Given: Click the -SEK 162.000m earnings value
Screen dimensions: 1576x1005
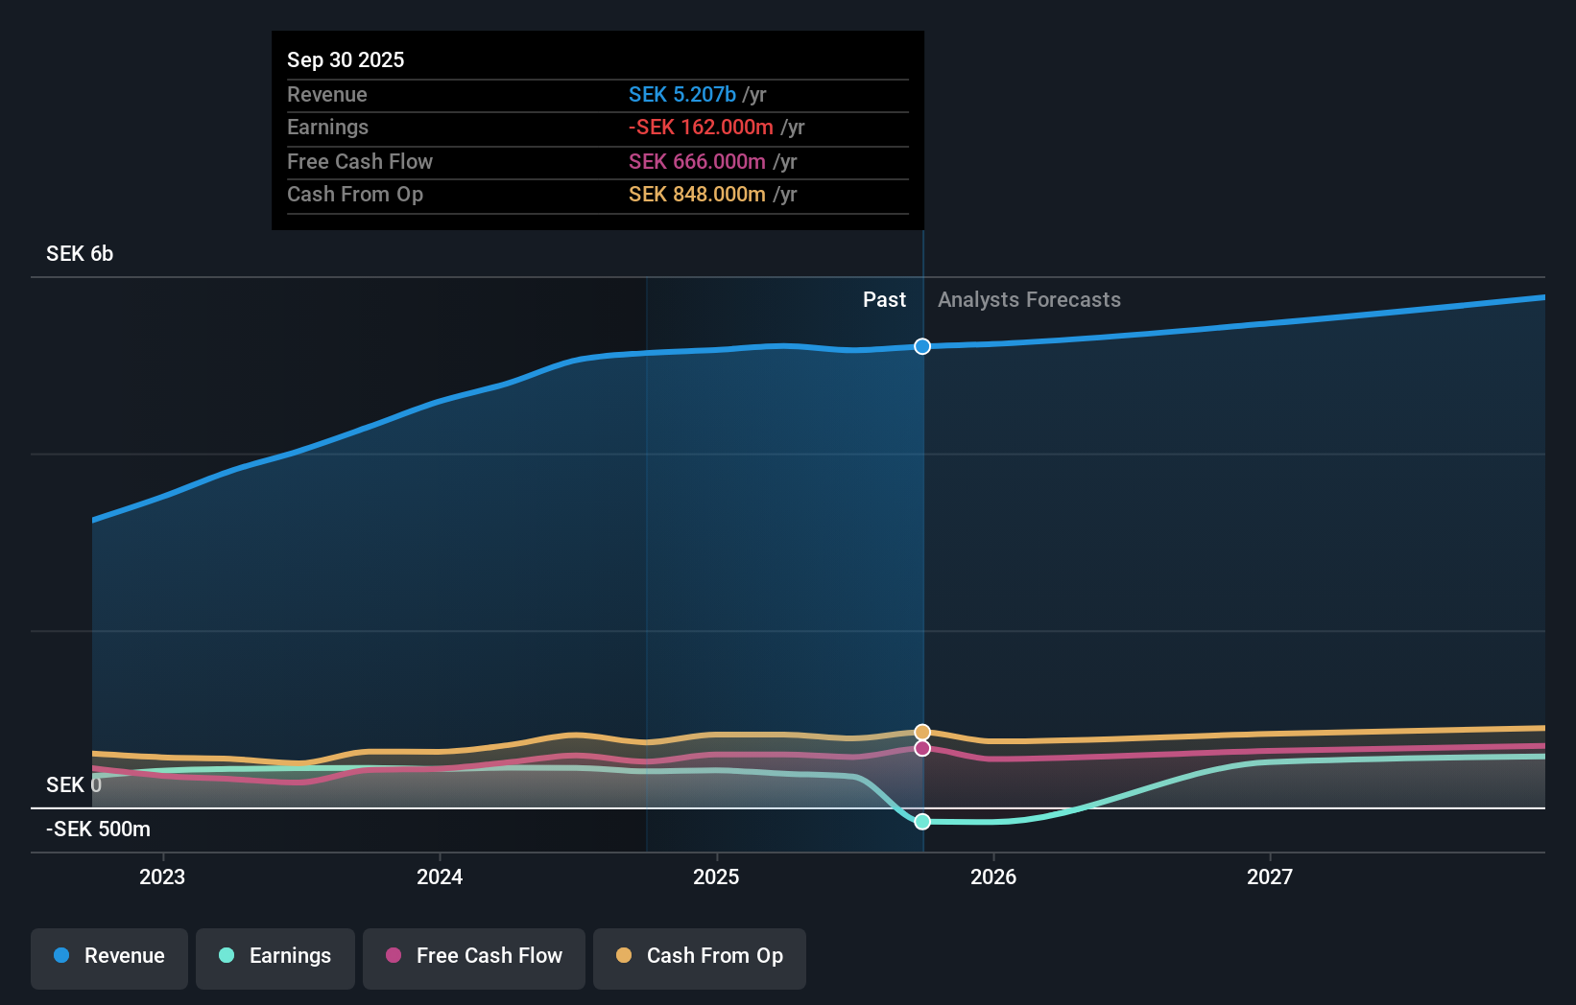Looking at the screenshot, I should (701, 128).
